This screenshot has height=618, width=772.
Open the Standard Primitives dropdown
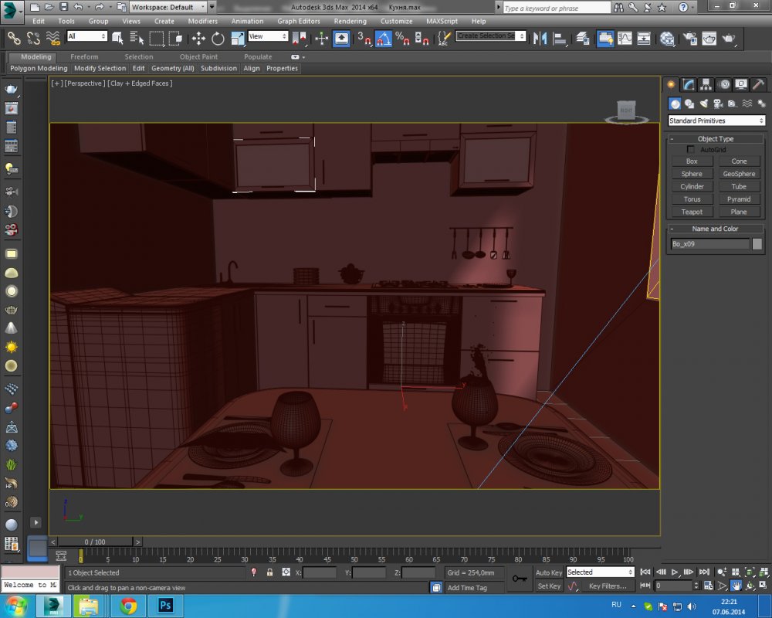[716, 121]
